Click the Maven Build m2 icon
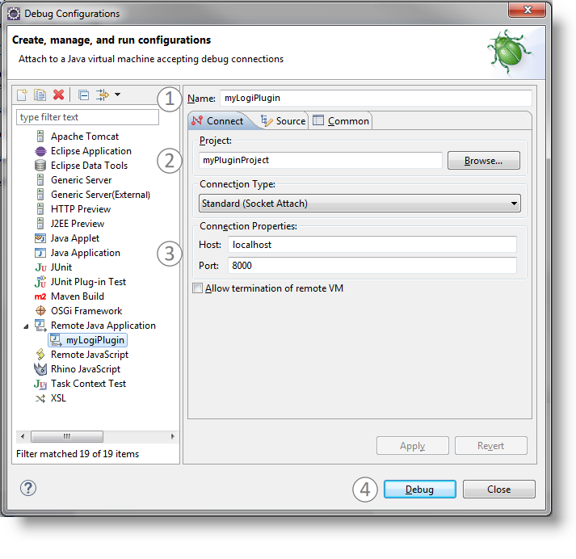Screen dimensions: 576x559 [40, 296]
